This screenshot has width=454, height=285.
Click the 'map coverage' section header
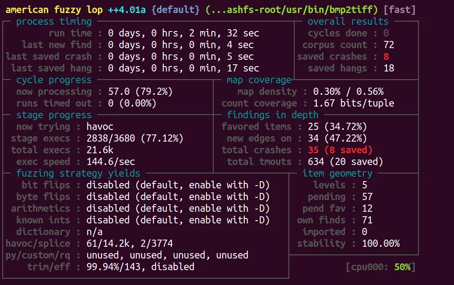[x=259, y=80]
